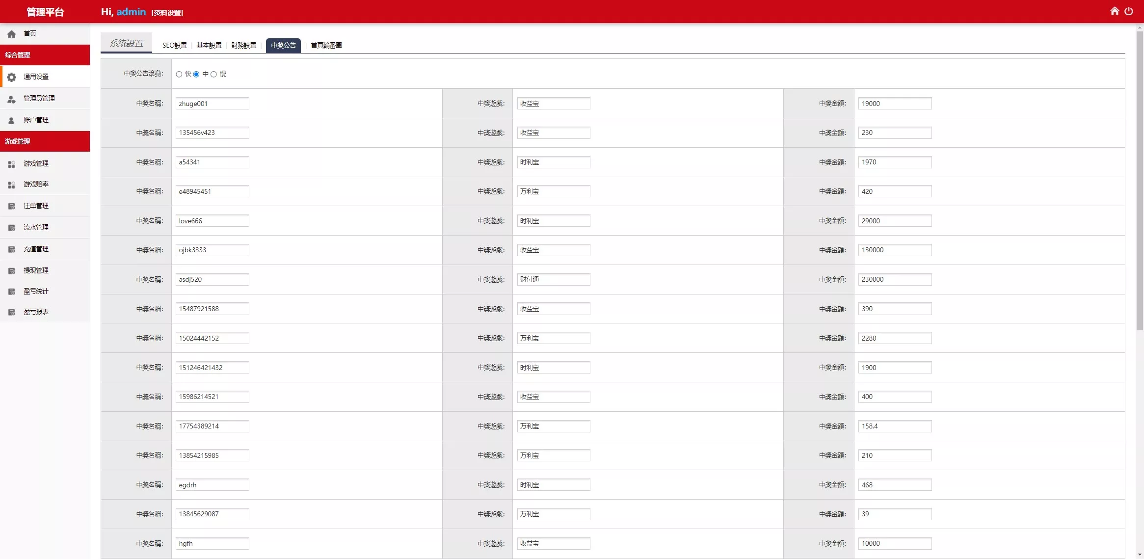Click the home icon in top-right header
Screen dimensions: 1144x559
pyautogui.click(x=1115, y=11)
